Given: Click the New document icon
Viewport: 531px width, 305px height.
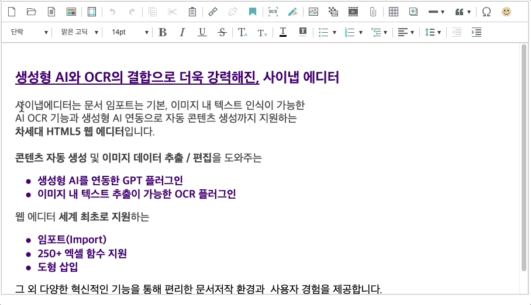Looking at the screenshot, I should click(13, 11).
